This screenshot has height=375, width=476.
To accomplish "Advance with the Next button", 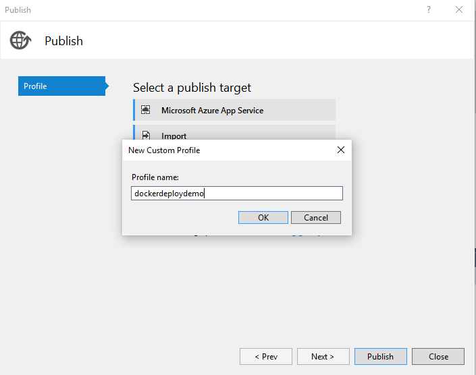I will [x=321, y=357].
